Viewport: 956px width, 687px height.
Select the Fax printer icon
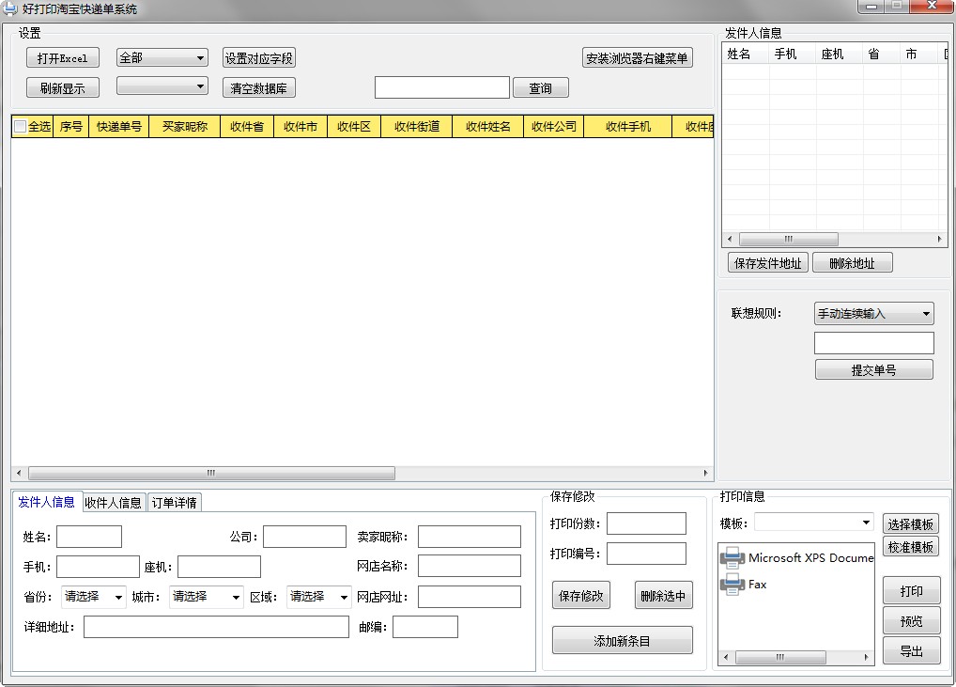[732, 585]
